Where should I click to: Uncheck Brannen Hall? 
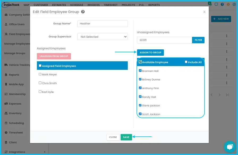pyautogui.click(x=140, y=71)
